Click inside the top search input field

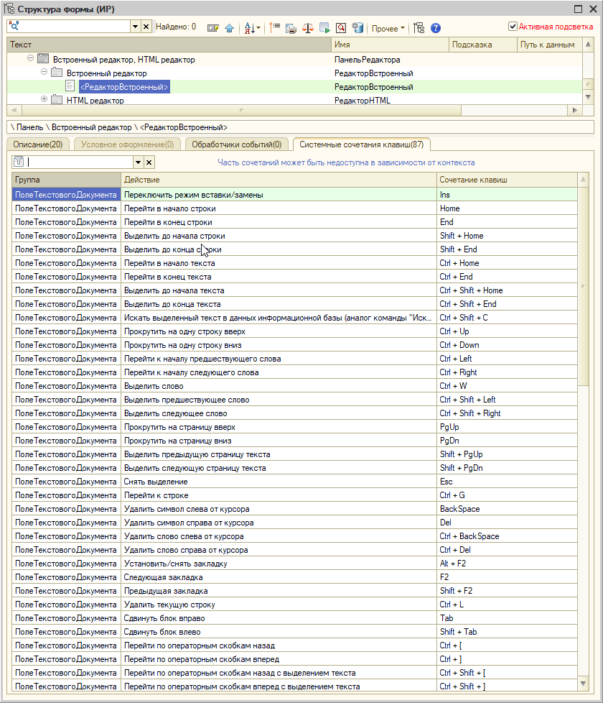coord(75,27)
